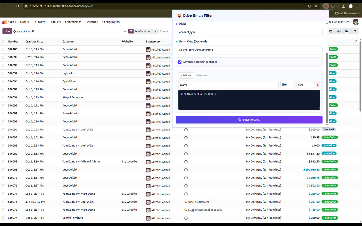Bookmark this page with the star icon
Screen dimensions: 362x226
pyautogui.click(x=316, y=6)
